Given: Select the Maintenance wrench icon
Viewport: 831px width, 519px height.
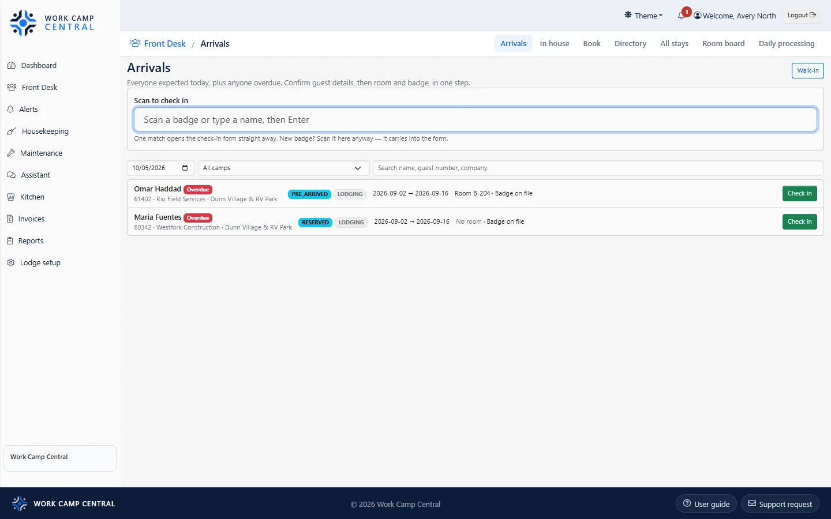Looking at the screenshot, I should [x=10, y=153].
